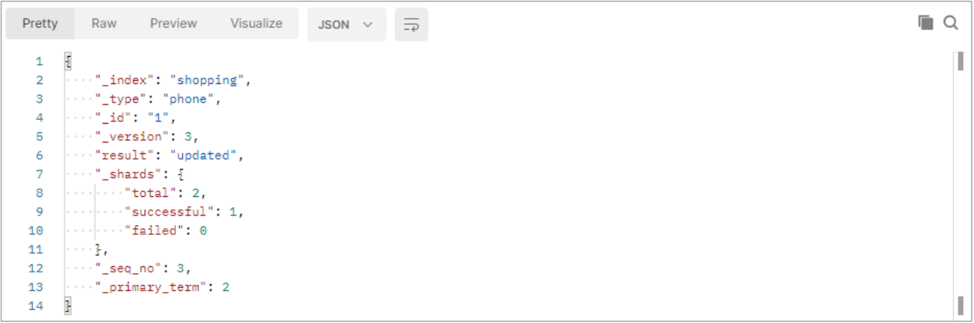The image size is (974, 323).
Task: Switch to the Pretty view tab
Action: tap(40, 23)
